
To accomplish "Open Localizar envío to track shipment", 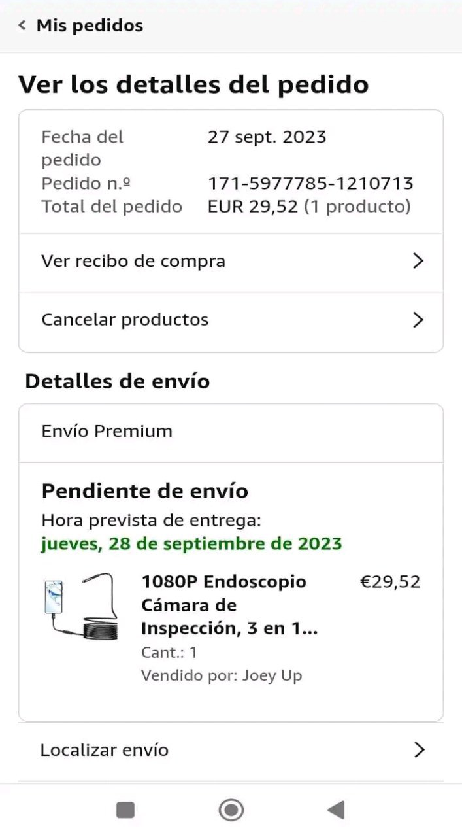I will (x=231, y=750).
